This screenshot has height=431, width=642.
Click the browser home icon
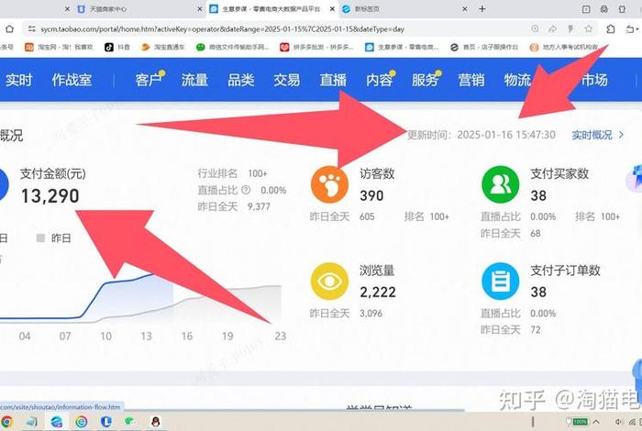(x=9, y=29)
